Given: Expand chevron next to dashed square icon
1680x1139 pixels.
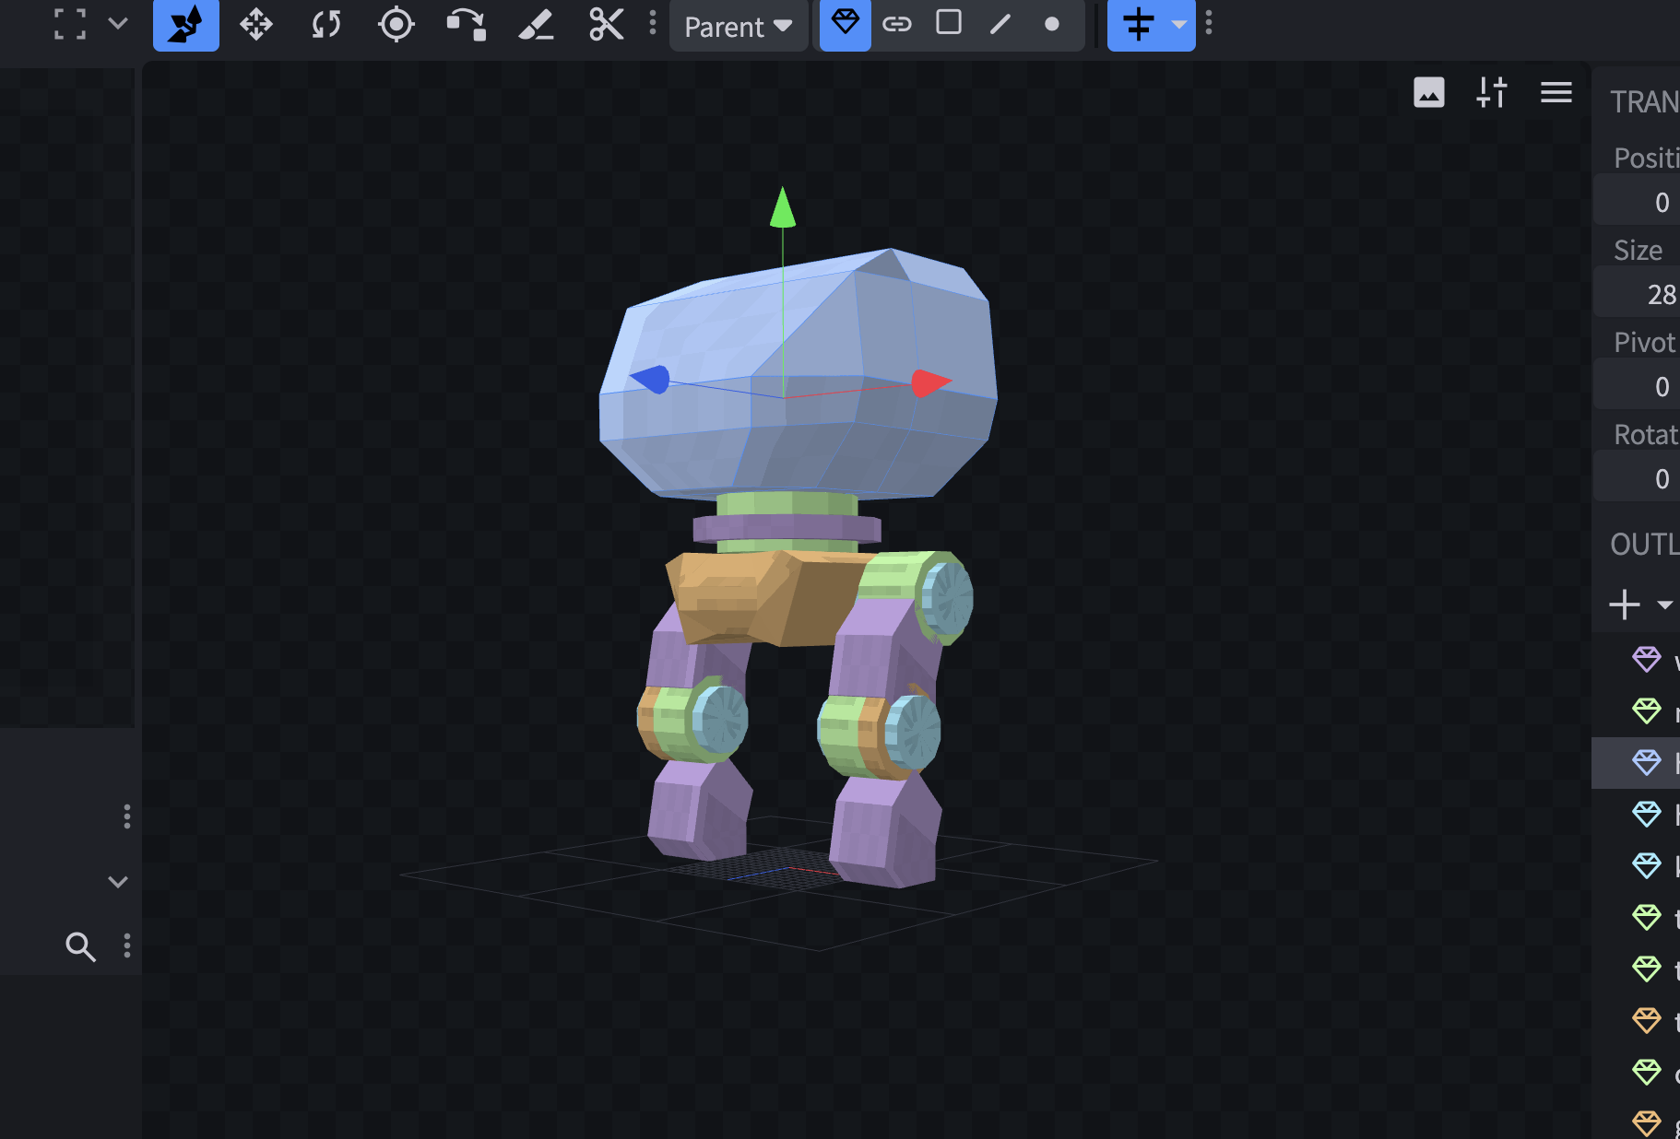Looking at the screenshot, I should 118,23.
